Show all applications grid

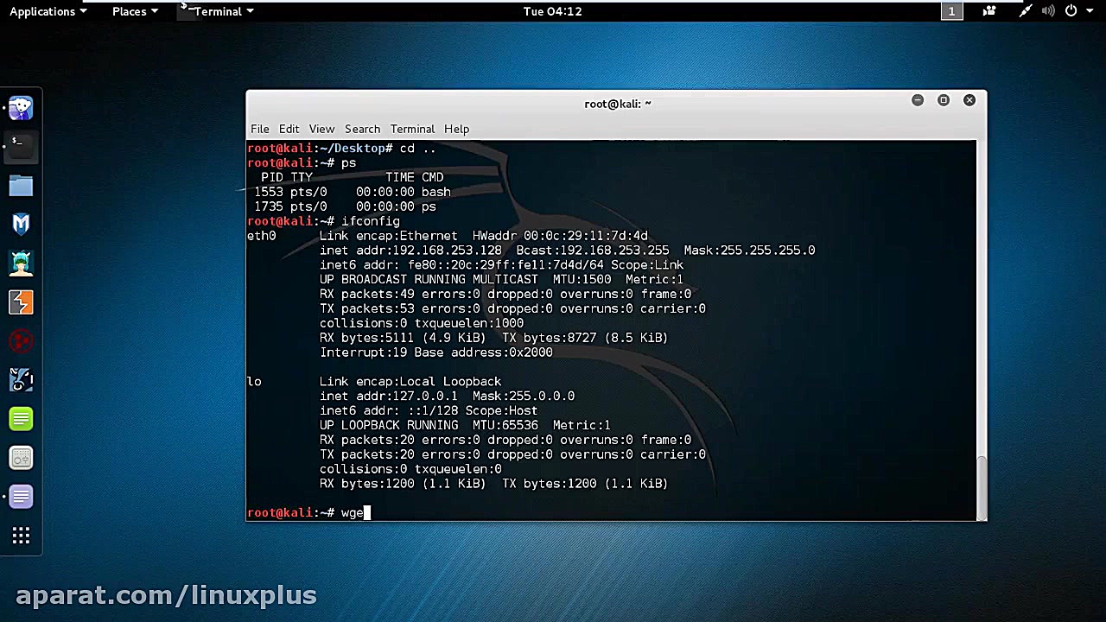pyautogui.click(x=21, y=536)
